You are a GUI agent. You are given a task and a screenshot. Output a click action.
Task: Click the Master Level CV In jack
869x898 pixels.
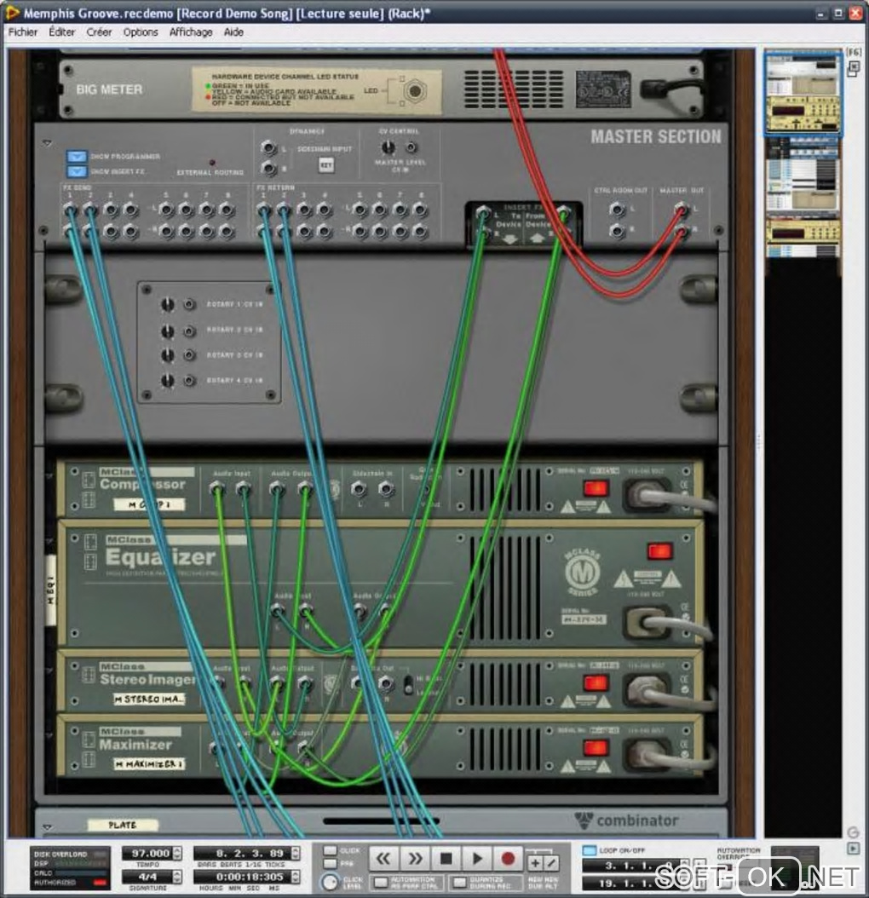411,147
